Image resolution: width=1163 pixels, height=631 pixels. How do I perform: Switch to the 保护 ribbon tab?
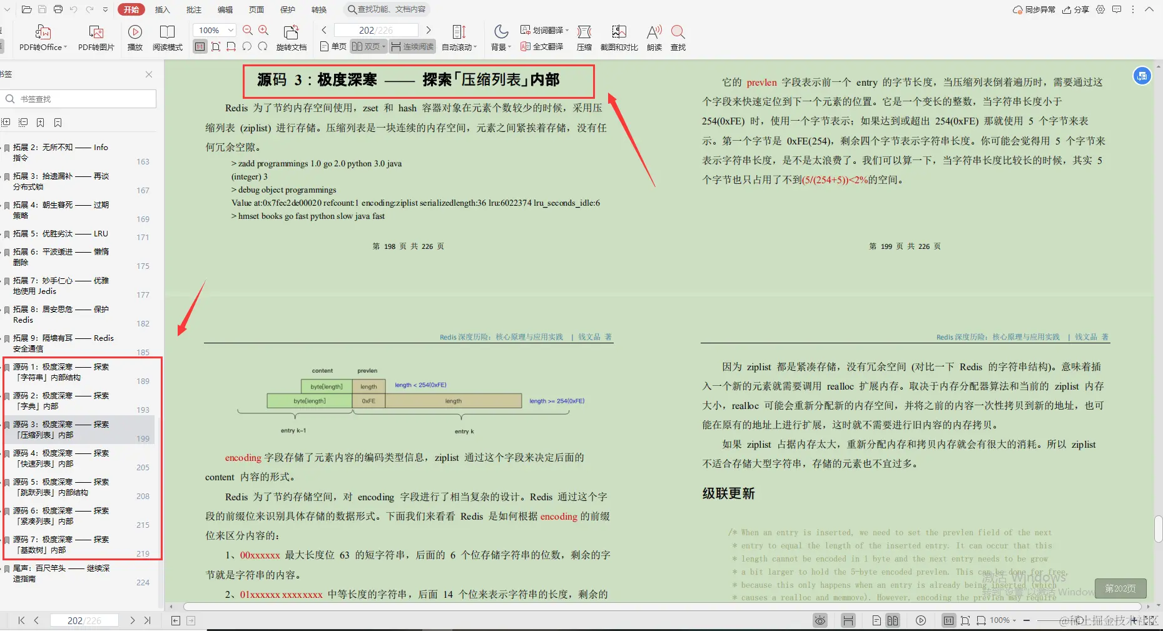pos(287,9)
